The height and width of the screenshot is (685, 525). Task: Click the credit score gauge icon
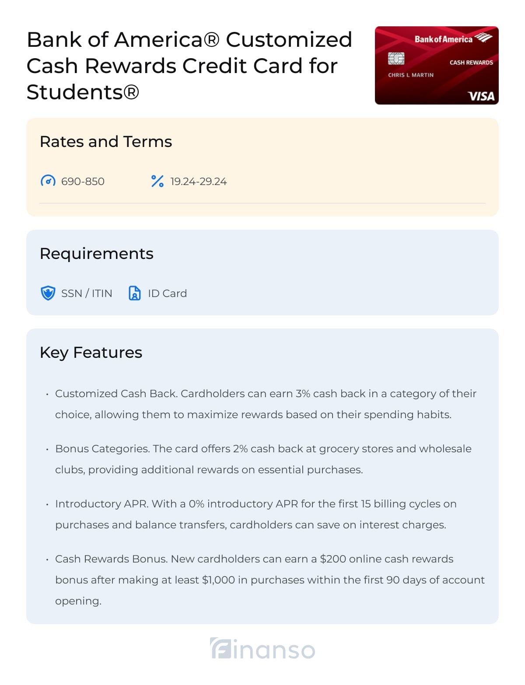[48, 181]
